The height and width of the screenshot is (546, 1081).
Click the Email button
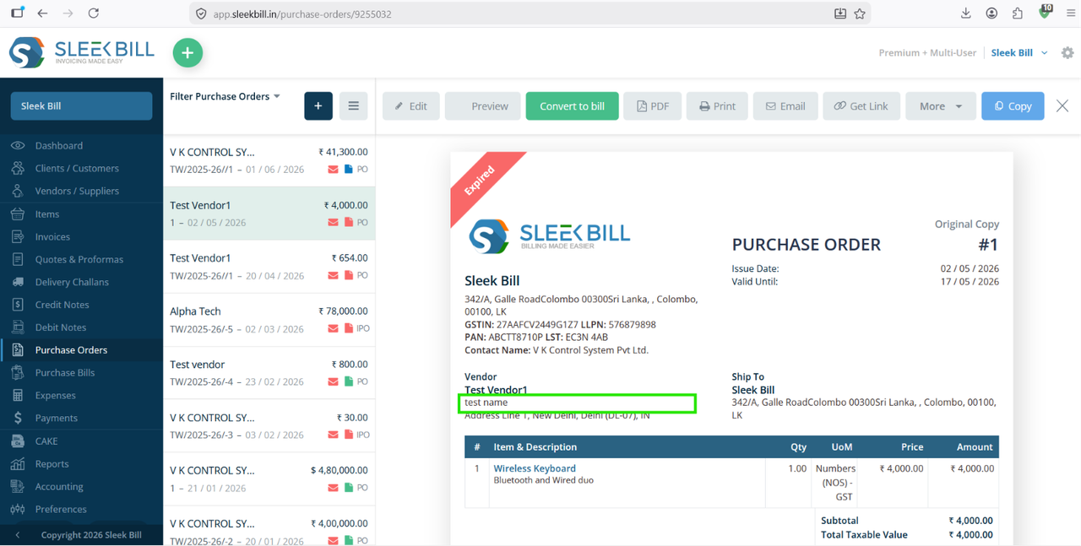click(x=785, y=106)
